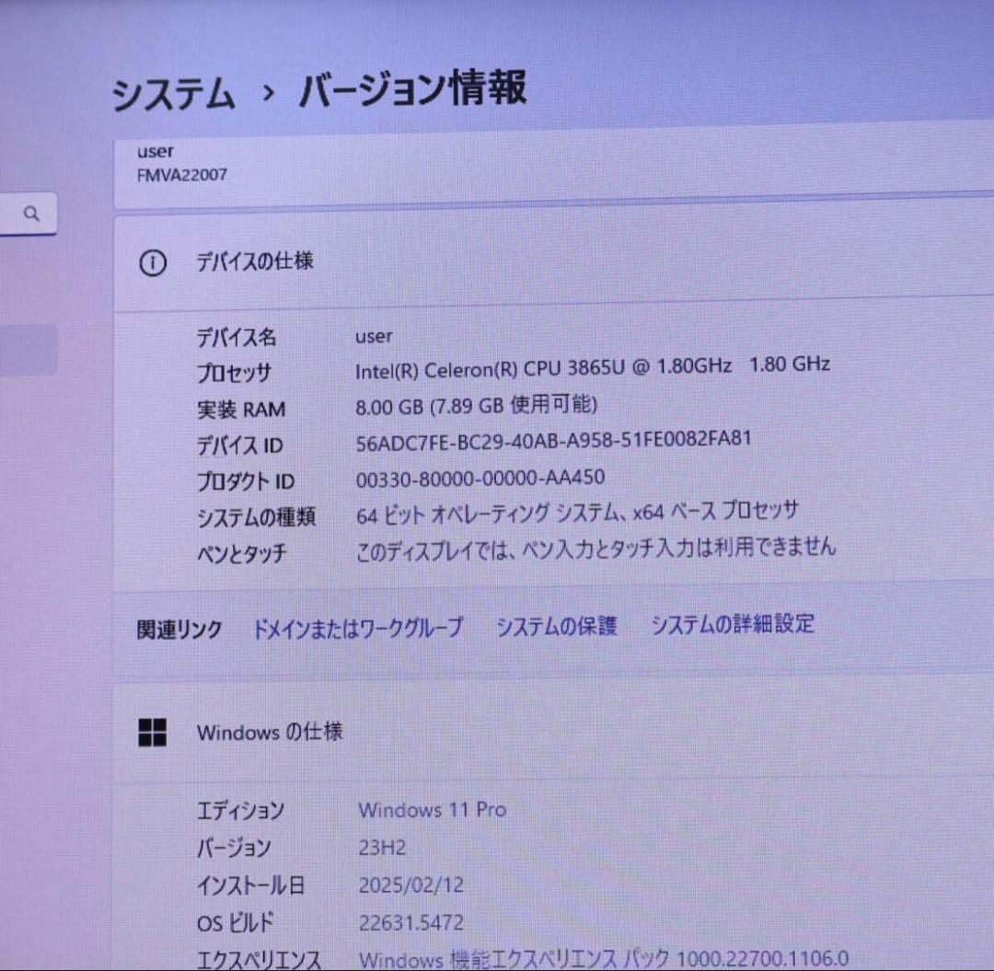Select the デバイスの仕様 section header
Viewport: 994px width, 971px height.
256,261
